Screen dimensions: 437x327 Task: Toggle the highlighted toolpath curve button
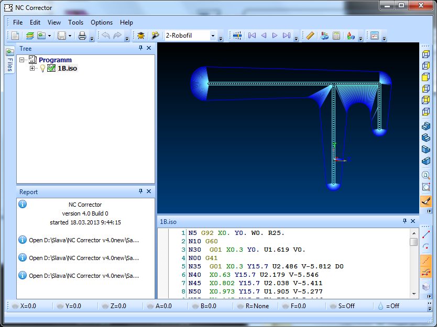(x=426, y=272)
